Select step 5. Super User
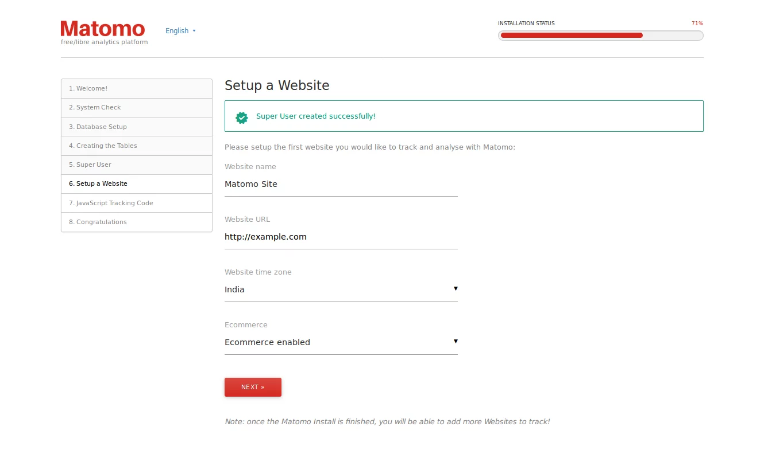The image size is (764, 454). [137, 165]
